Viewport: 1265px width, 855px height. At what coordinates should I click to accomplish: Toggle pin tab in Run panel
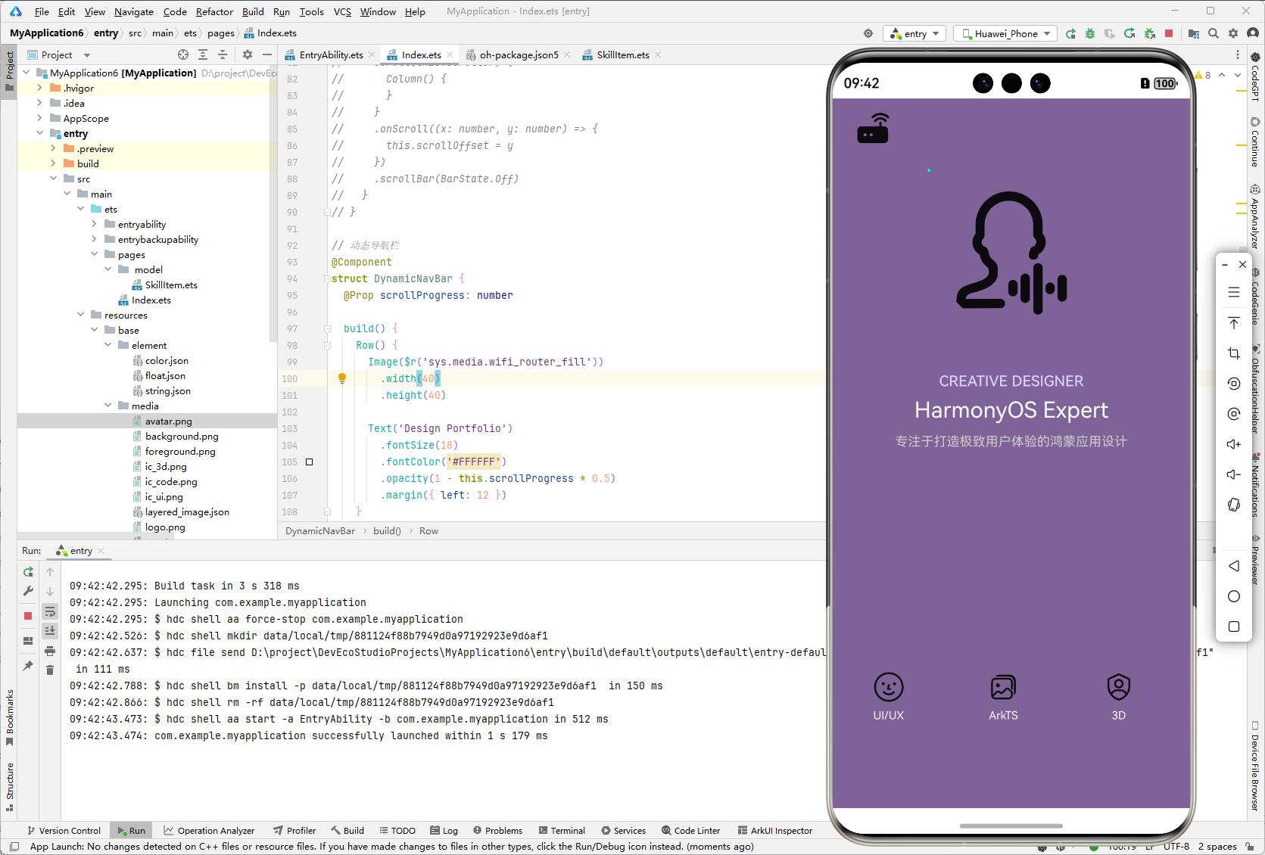28,666
